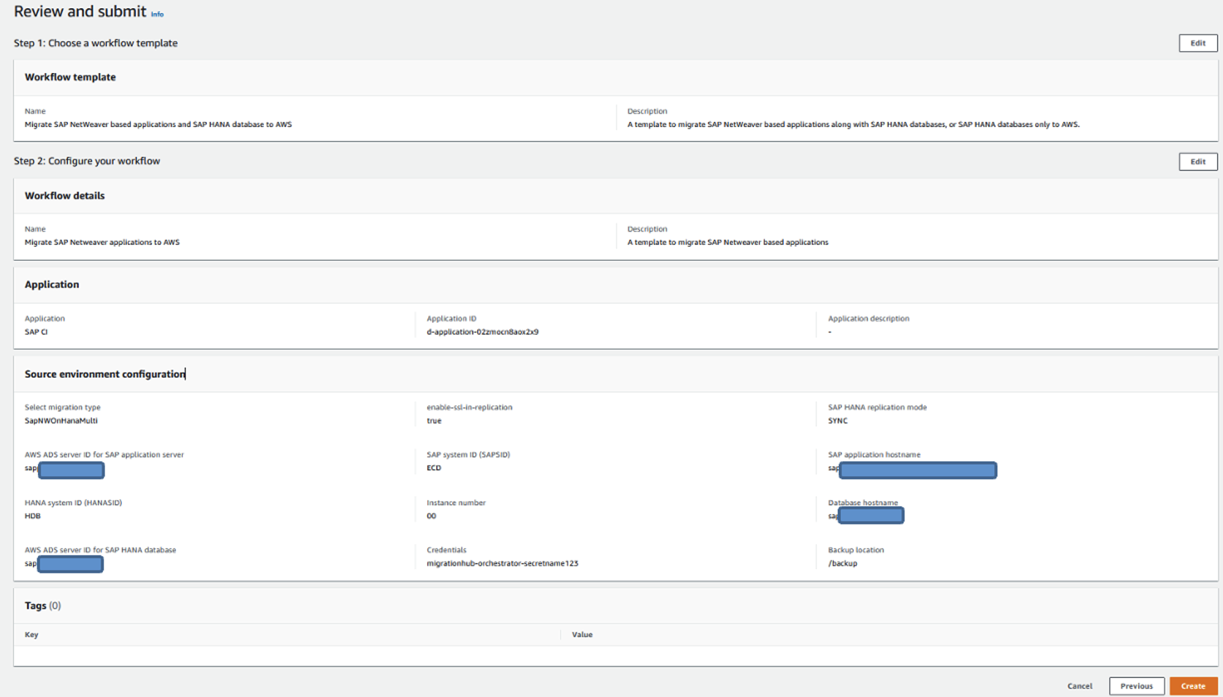The image size is (1223, 697).
Task: Click the ECD SAP system ID value
Action: (434, 468)
